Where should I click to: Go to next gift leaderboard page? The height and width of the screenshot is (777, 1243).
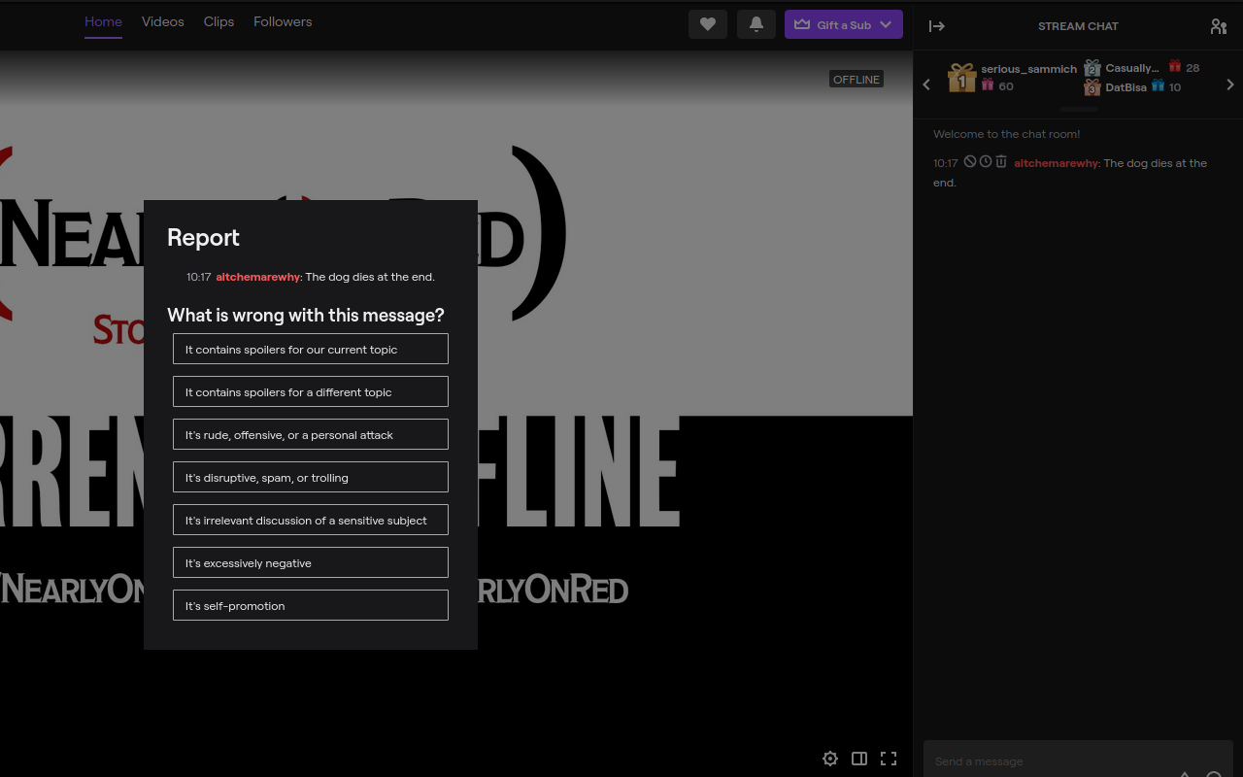[1230, 84]
